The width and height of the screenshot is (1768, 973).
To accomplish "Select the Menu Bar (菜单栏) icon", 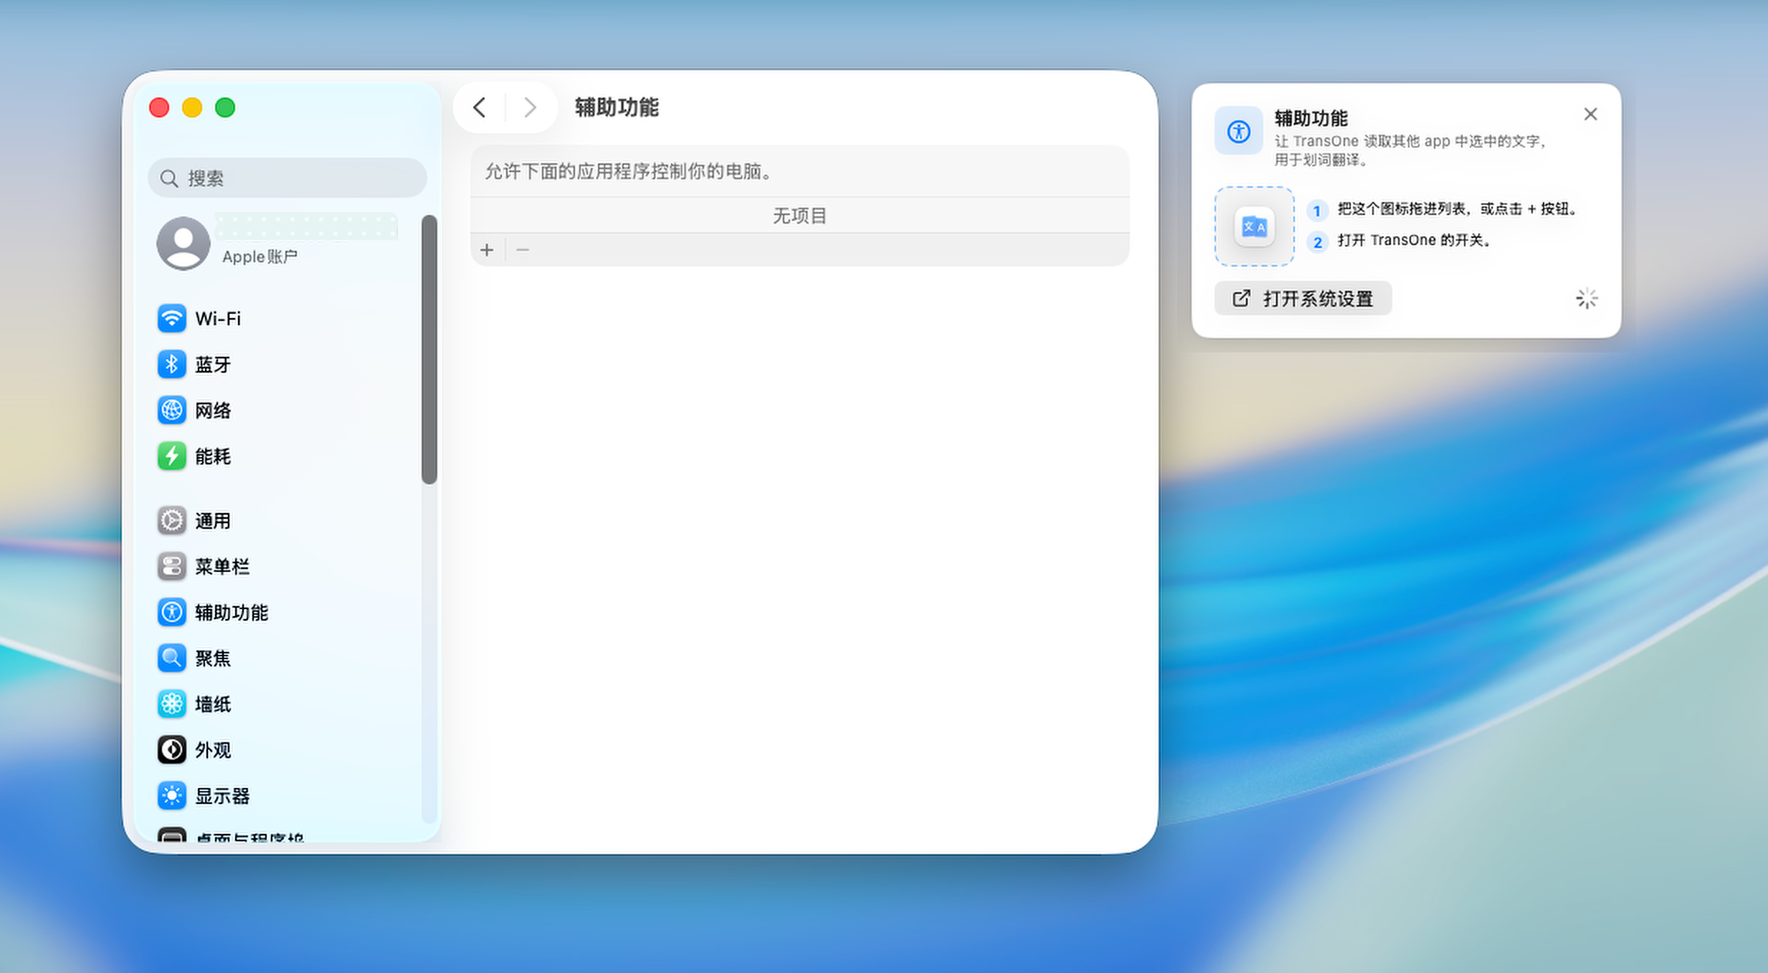I will point(171,566).
